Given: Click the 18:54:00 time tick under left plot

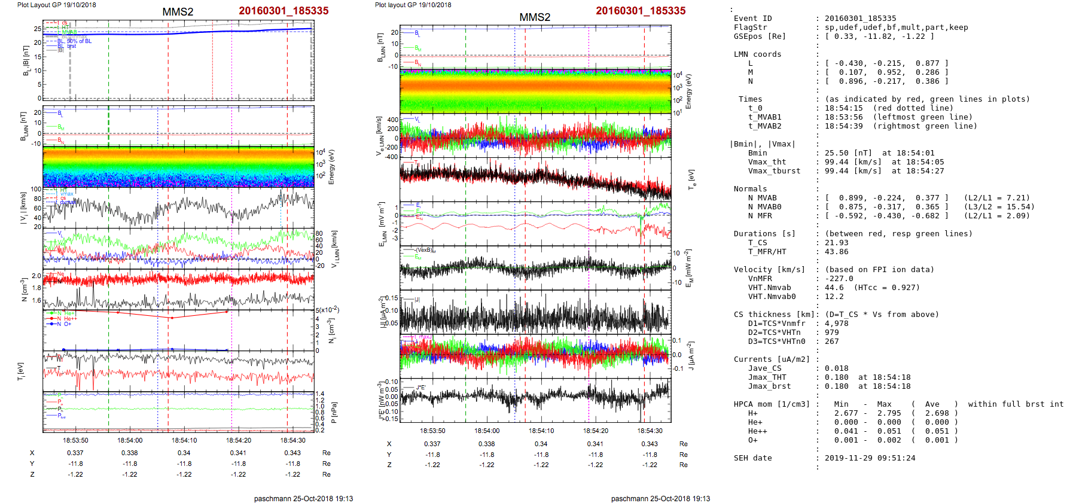Looking at the screenshot, I should coord(130,440).
